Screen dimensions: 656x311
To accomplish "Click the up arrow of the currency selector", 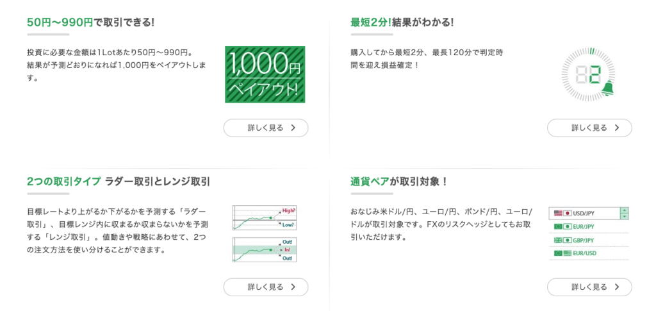I will (x=625, y=210).
